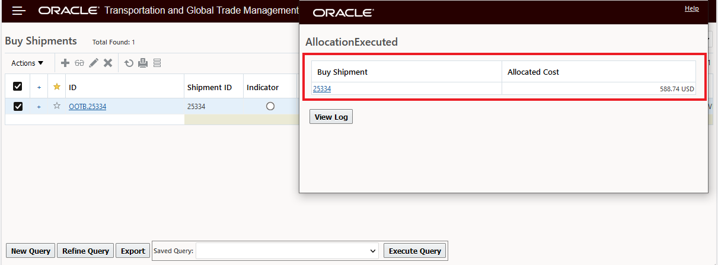Mark OOTB.25334 row as favorite star
Image resolution: width=718 pixels, height=265 pixels.
[x=57, y=106]
